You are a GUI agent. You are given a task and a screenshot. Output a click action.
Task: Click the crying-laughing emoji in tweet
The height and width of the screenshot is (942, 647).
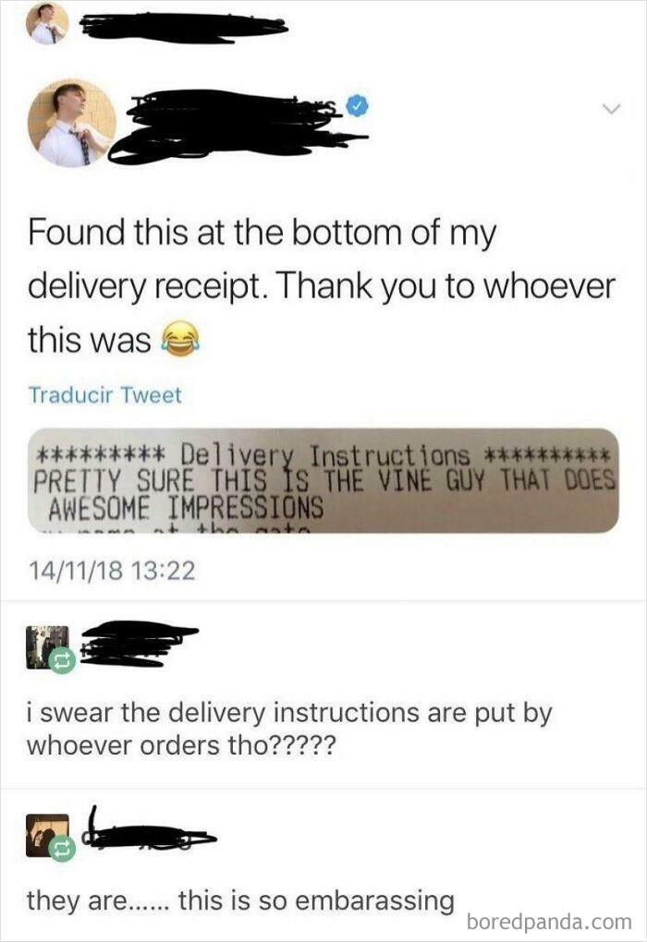point(178,340)
